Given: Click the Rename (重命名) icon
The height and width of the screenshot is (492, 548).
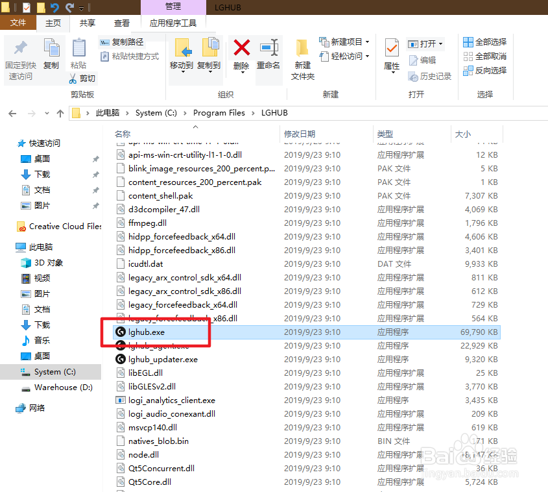Looking at the screenshot, I should tap(268, 47).
